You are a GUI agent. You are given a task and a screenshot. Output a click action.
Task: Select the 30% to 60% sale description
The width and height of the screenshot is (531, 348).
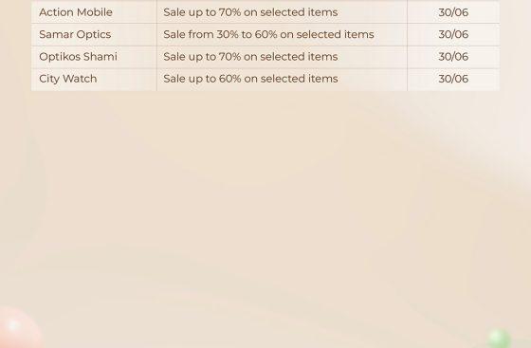[x=268, y=34]
